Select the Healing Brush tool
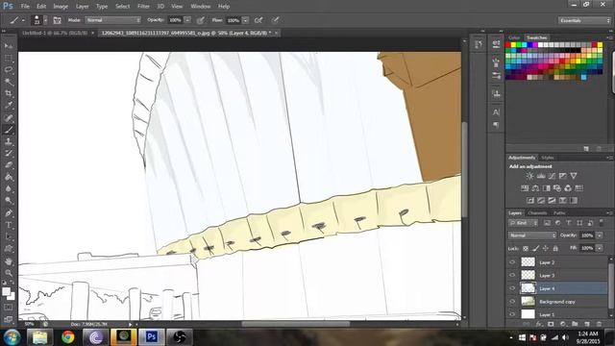 pyautogui.click(x=9, y=117)
